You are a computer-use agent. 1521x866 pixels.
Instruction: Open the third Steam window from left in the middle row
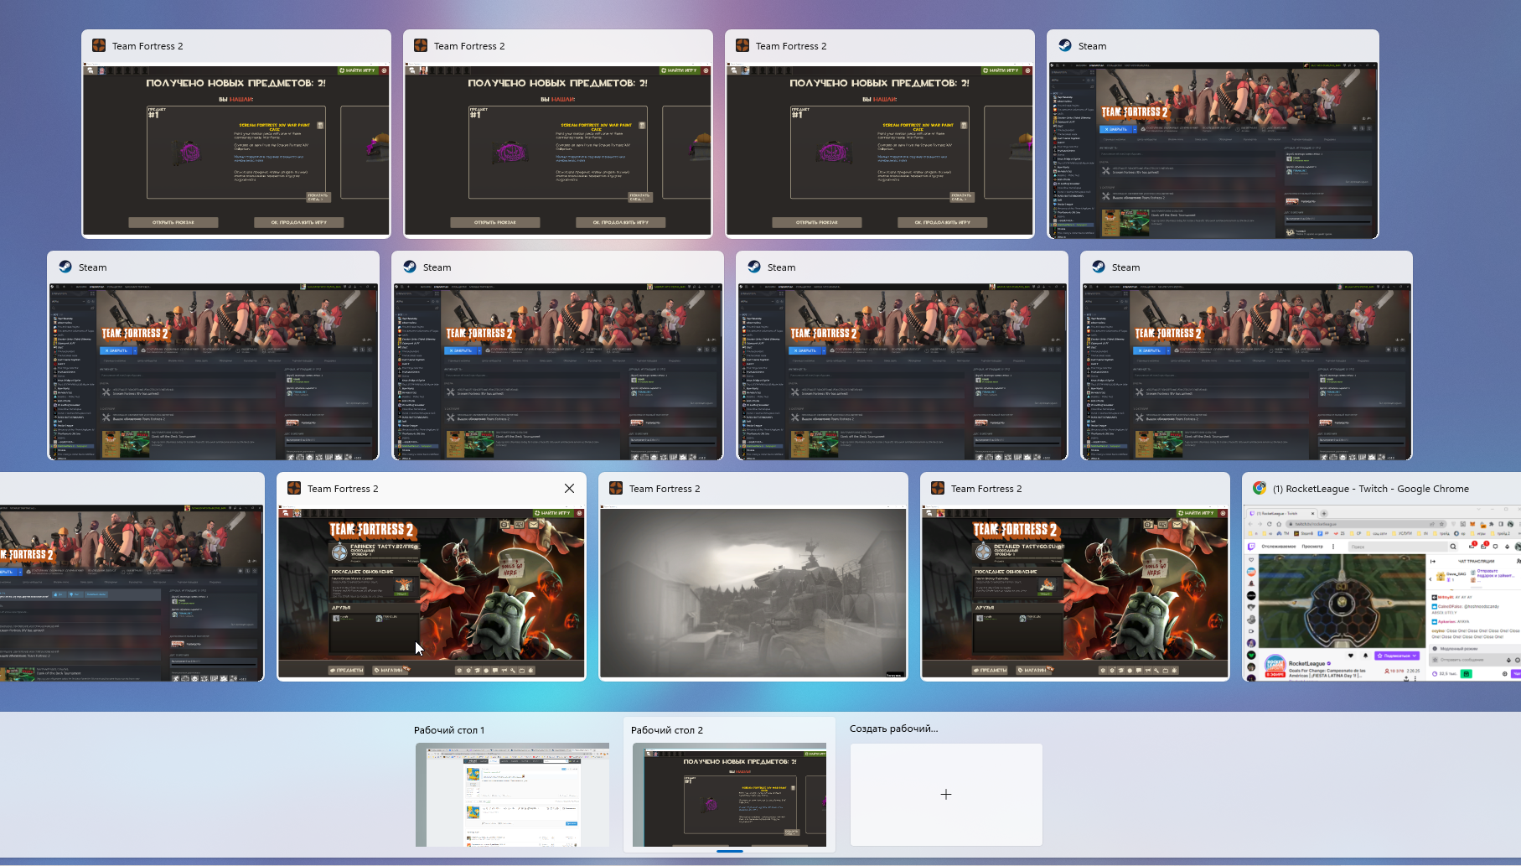click(903, 371)
